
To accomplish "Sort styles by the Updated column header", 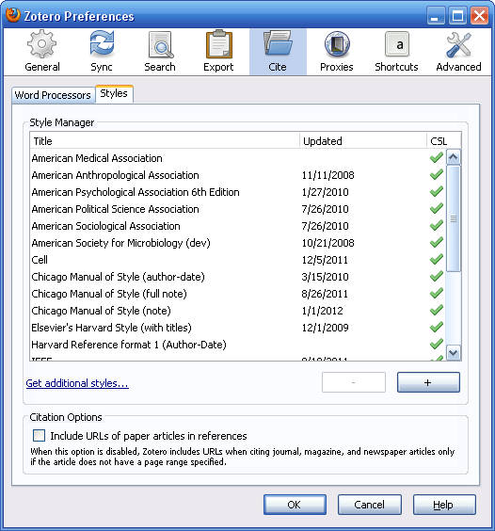I will pos(363,141).
